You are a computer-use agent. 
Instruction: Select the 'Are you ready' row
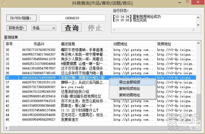pos(100,87)
